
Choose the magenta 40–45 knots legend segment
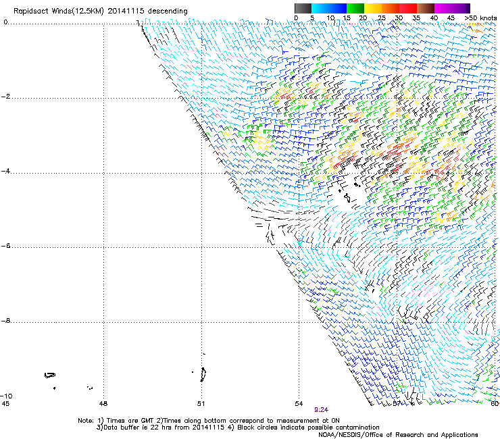[443, 8]
